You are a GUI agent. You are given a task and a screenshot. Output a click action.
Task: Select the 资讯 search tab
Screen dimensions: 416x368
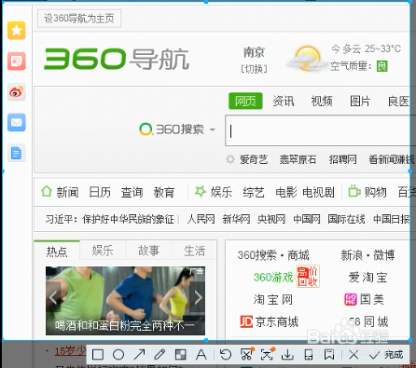pyautogui.click(x=284, y=101)
